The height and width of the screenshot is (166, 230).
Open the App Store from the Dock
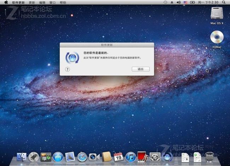pos(58,157)
